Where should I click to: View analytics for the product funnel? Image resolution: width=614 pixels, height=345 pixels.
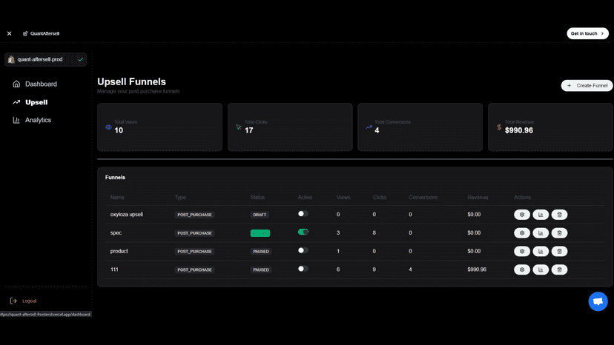point(541,252)
